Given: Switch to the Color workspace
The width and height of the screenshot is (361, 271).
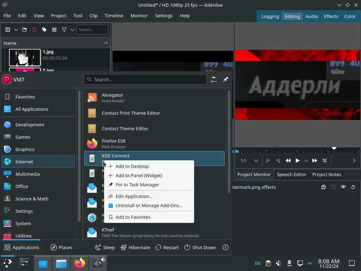Looking at the screenshot, I should click(349, 16).
